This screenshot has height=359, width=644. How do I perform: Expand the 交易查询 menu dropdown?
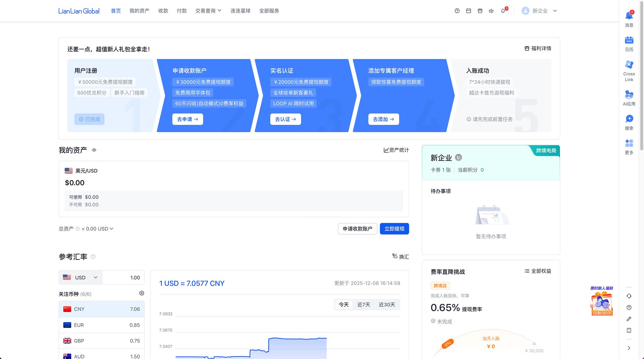[208, 11]
